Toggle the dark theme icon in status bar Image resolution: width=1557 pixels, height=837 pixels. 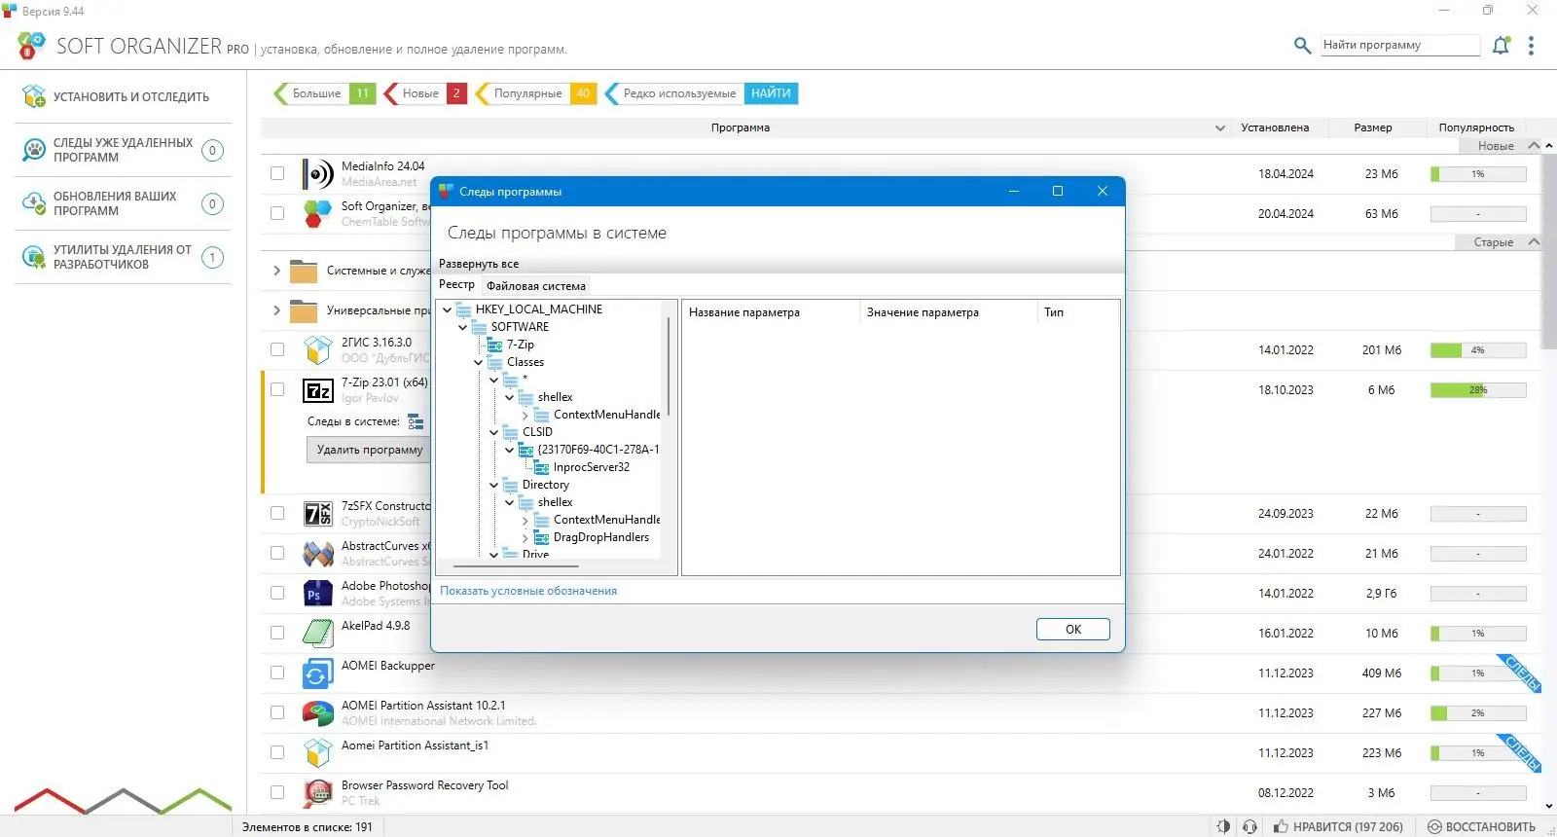pos(1223,826)
